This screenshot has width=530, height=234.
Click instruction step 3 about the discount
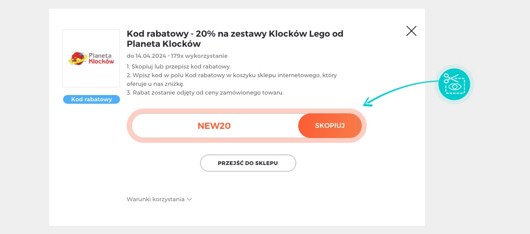[x=205, y=93]
